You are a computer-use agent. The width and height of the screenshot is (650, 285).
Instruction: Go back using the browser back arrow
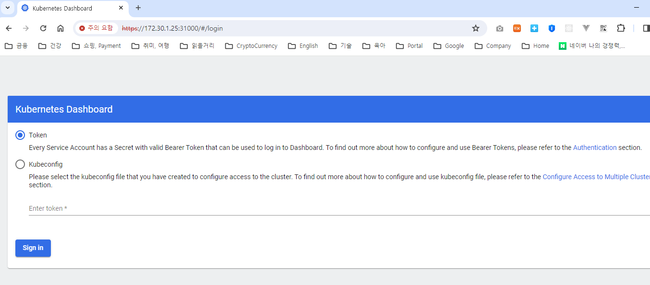tap(9, 28)
